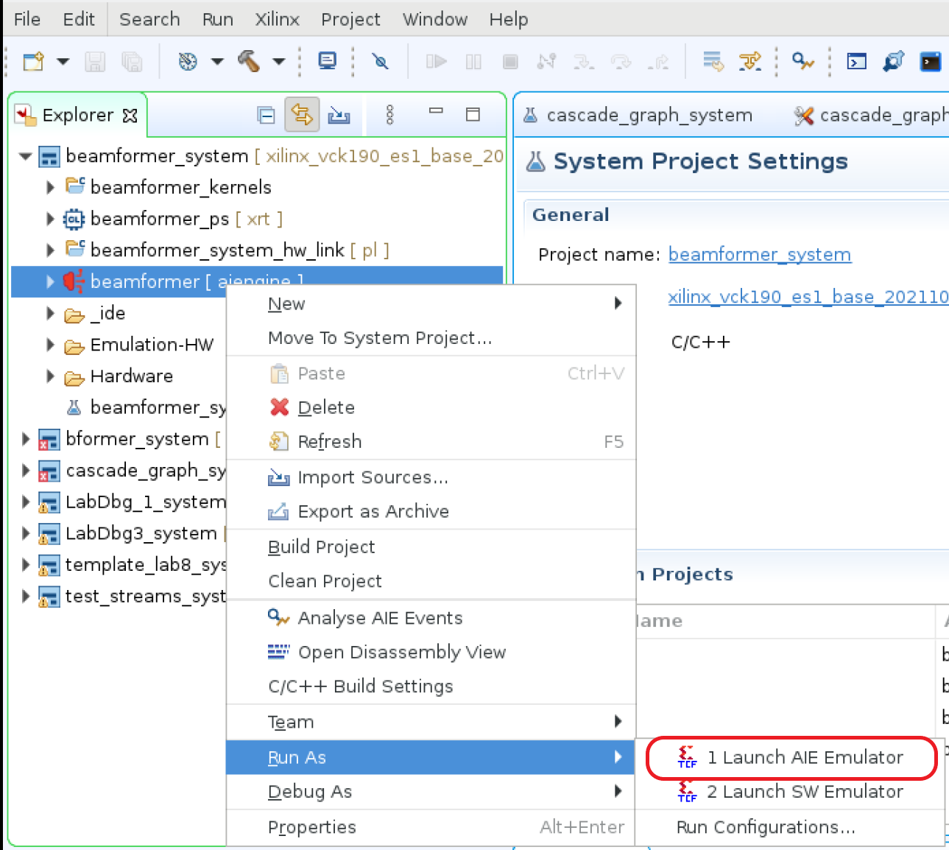Expand the _ide folder
This screenshot has height=850, width=949.
click(x=50, y=313)
